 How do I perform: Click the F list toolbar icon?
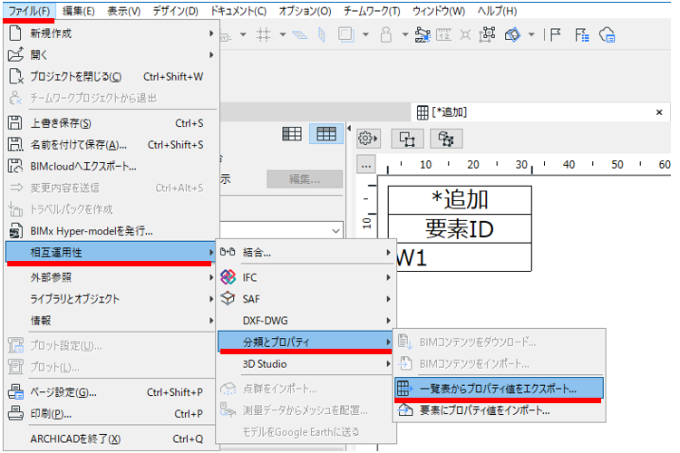[582, 34]
